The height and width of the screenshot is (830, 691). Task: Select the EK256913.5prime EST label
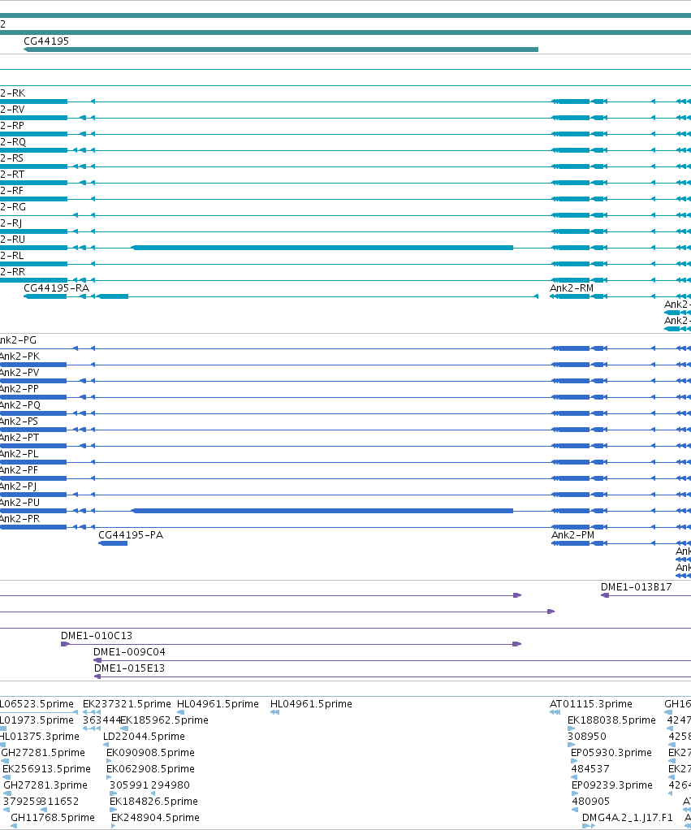pos(46,769)
